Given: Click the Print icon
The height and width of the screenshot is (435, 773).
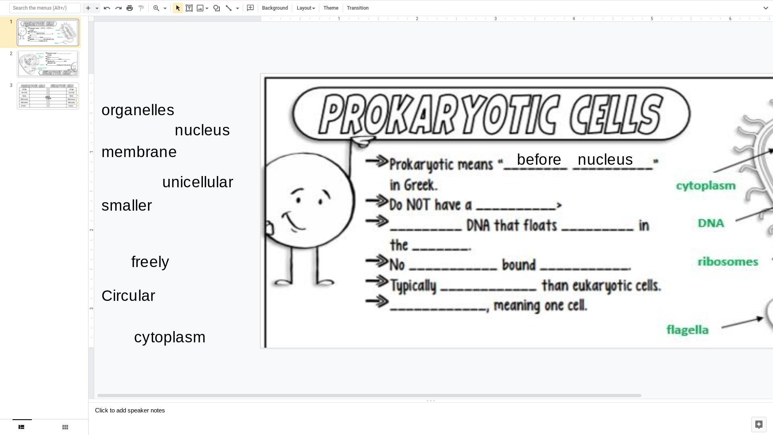Looking at the screenshot, I should click(x=130, y=8).
